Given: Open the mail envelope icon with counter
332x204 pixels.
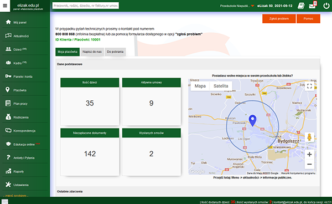Looking at the screenshot, I should tap(313, 6).
